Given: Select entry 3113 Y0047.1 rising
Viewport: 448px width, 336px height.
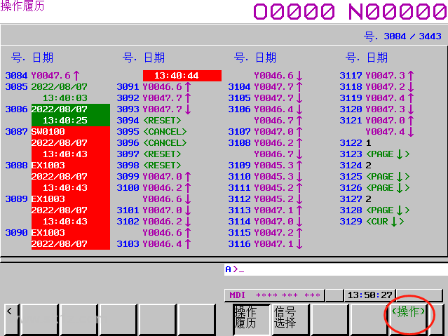Looking at the screenshot, I should pos(265,210).
